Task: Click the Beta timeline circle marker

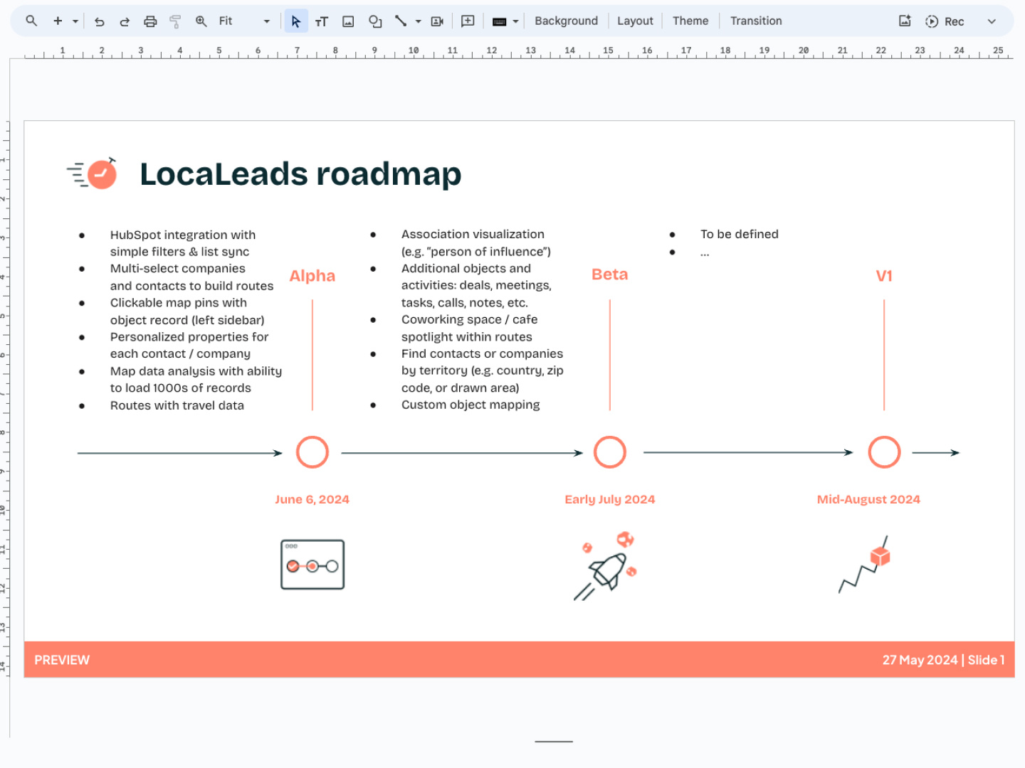Action: tap(610, 452)
